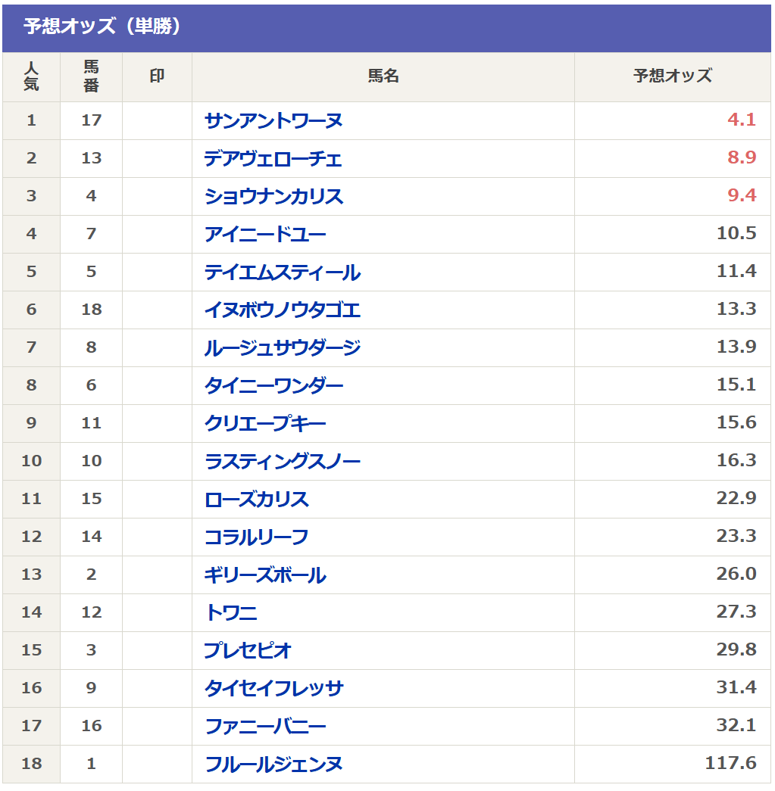This screenshot has height=791, width=775.
Task: Select トワニ horse link
Action: [x=231, y=613]
